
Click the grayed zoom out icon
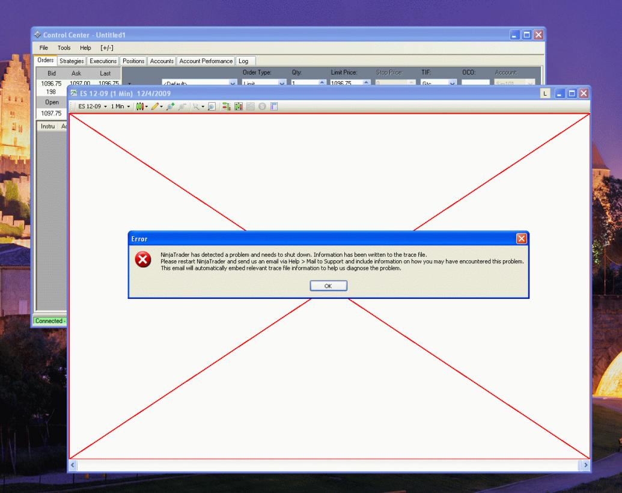(x=182, y=106)
